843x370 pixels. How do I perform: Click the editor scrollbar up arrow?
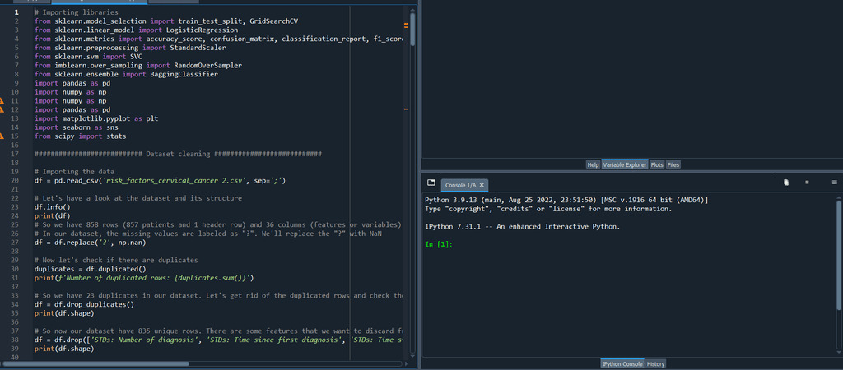coord(412,8)
